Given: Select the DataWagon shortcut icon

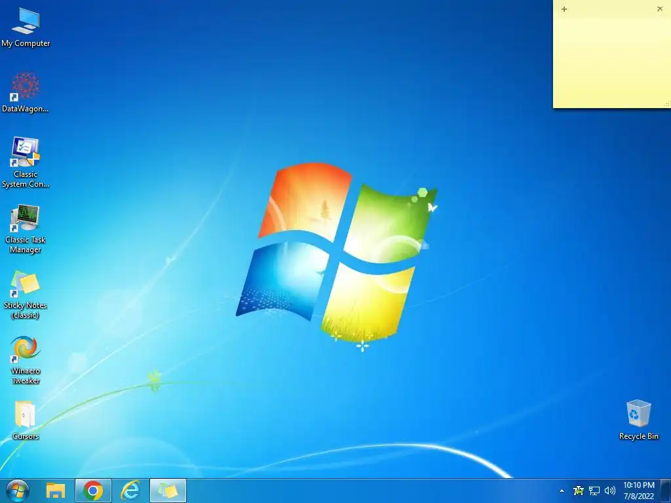Looking at the screenshot, I should click(26, 92).
